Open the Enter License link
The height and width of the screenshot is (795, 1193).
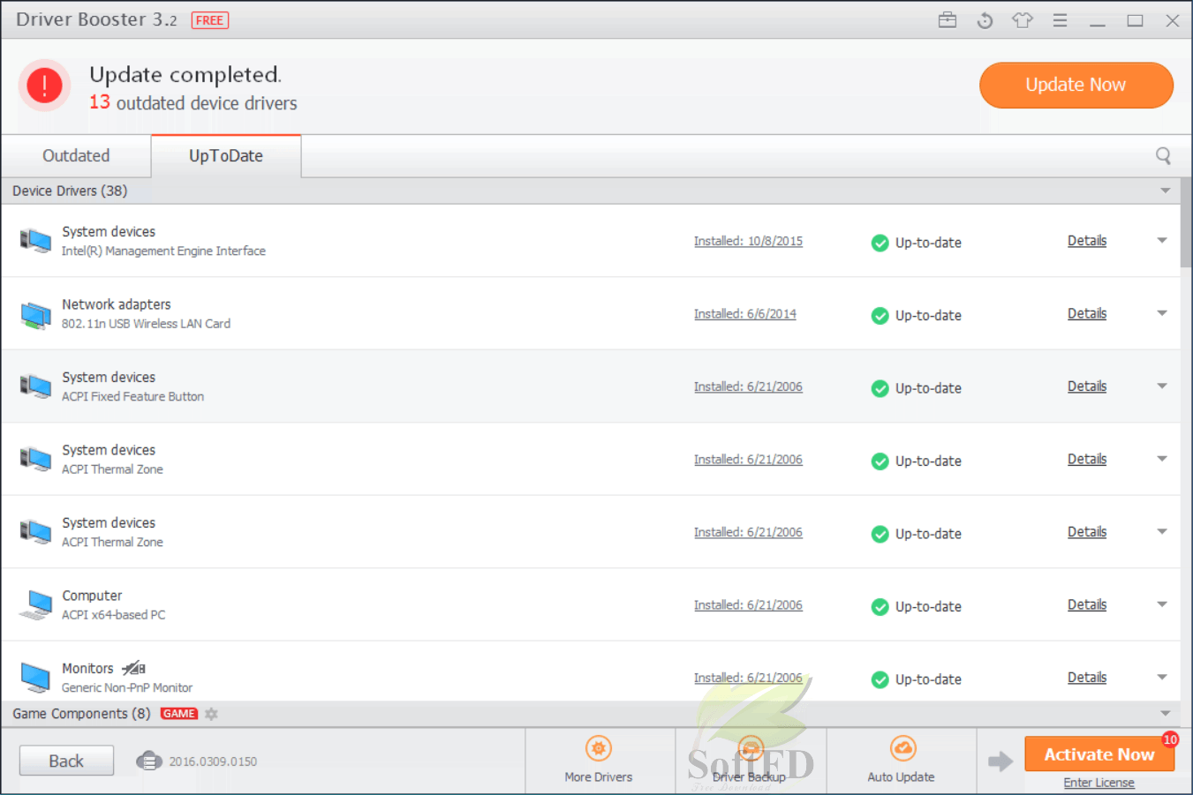pos(1099,783)
